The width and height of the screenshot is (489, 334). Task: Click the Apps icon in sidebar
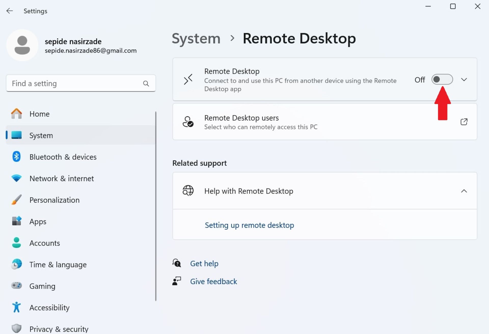click(16, 221)
